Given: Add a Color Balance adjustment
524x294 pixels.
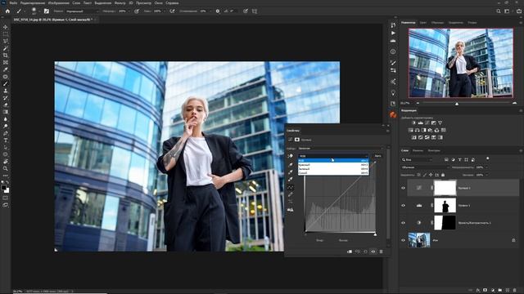Looking at the screenshot, I should point(417,130).
